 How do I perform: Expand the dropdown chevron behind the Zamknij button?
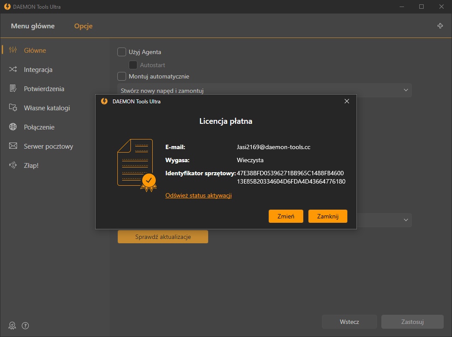[406, 220]
